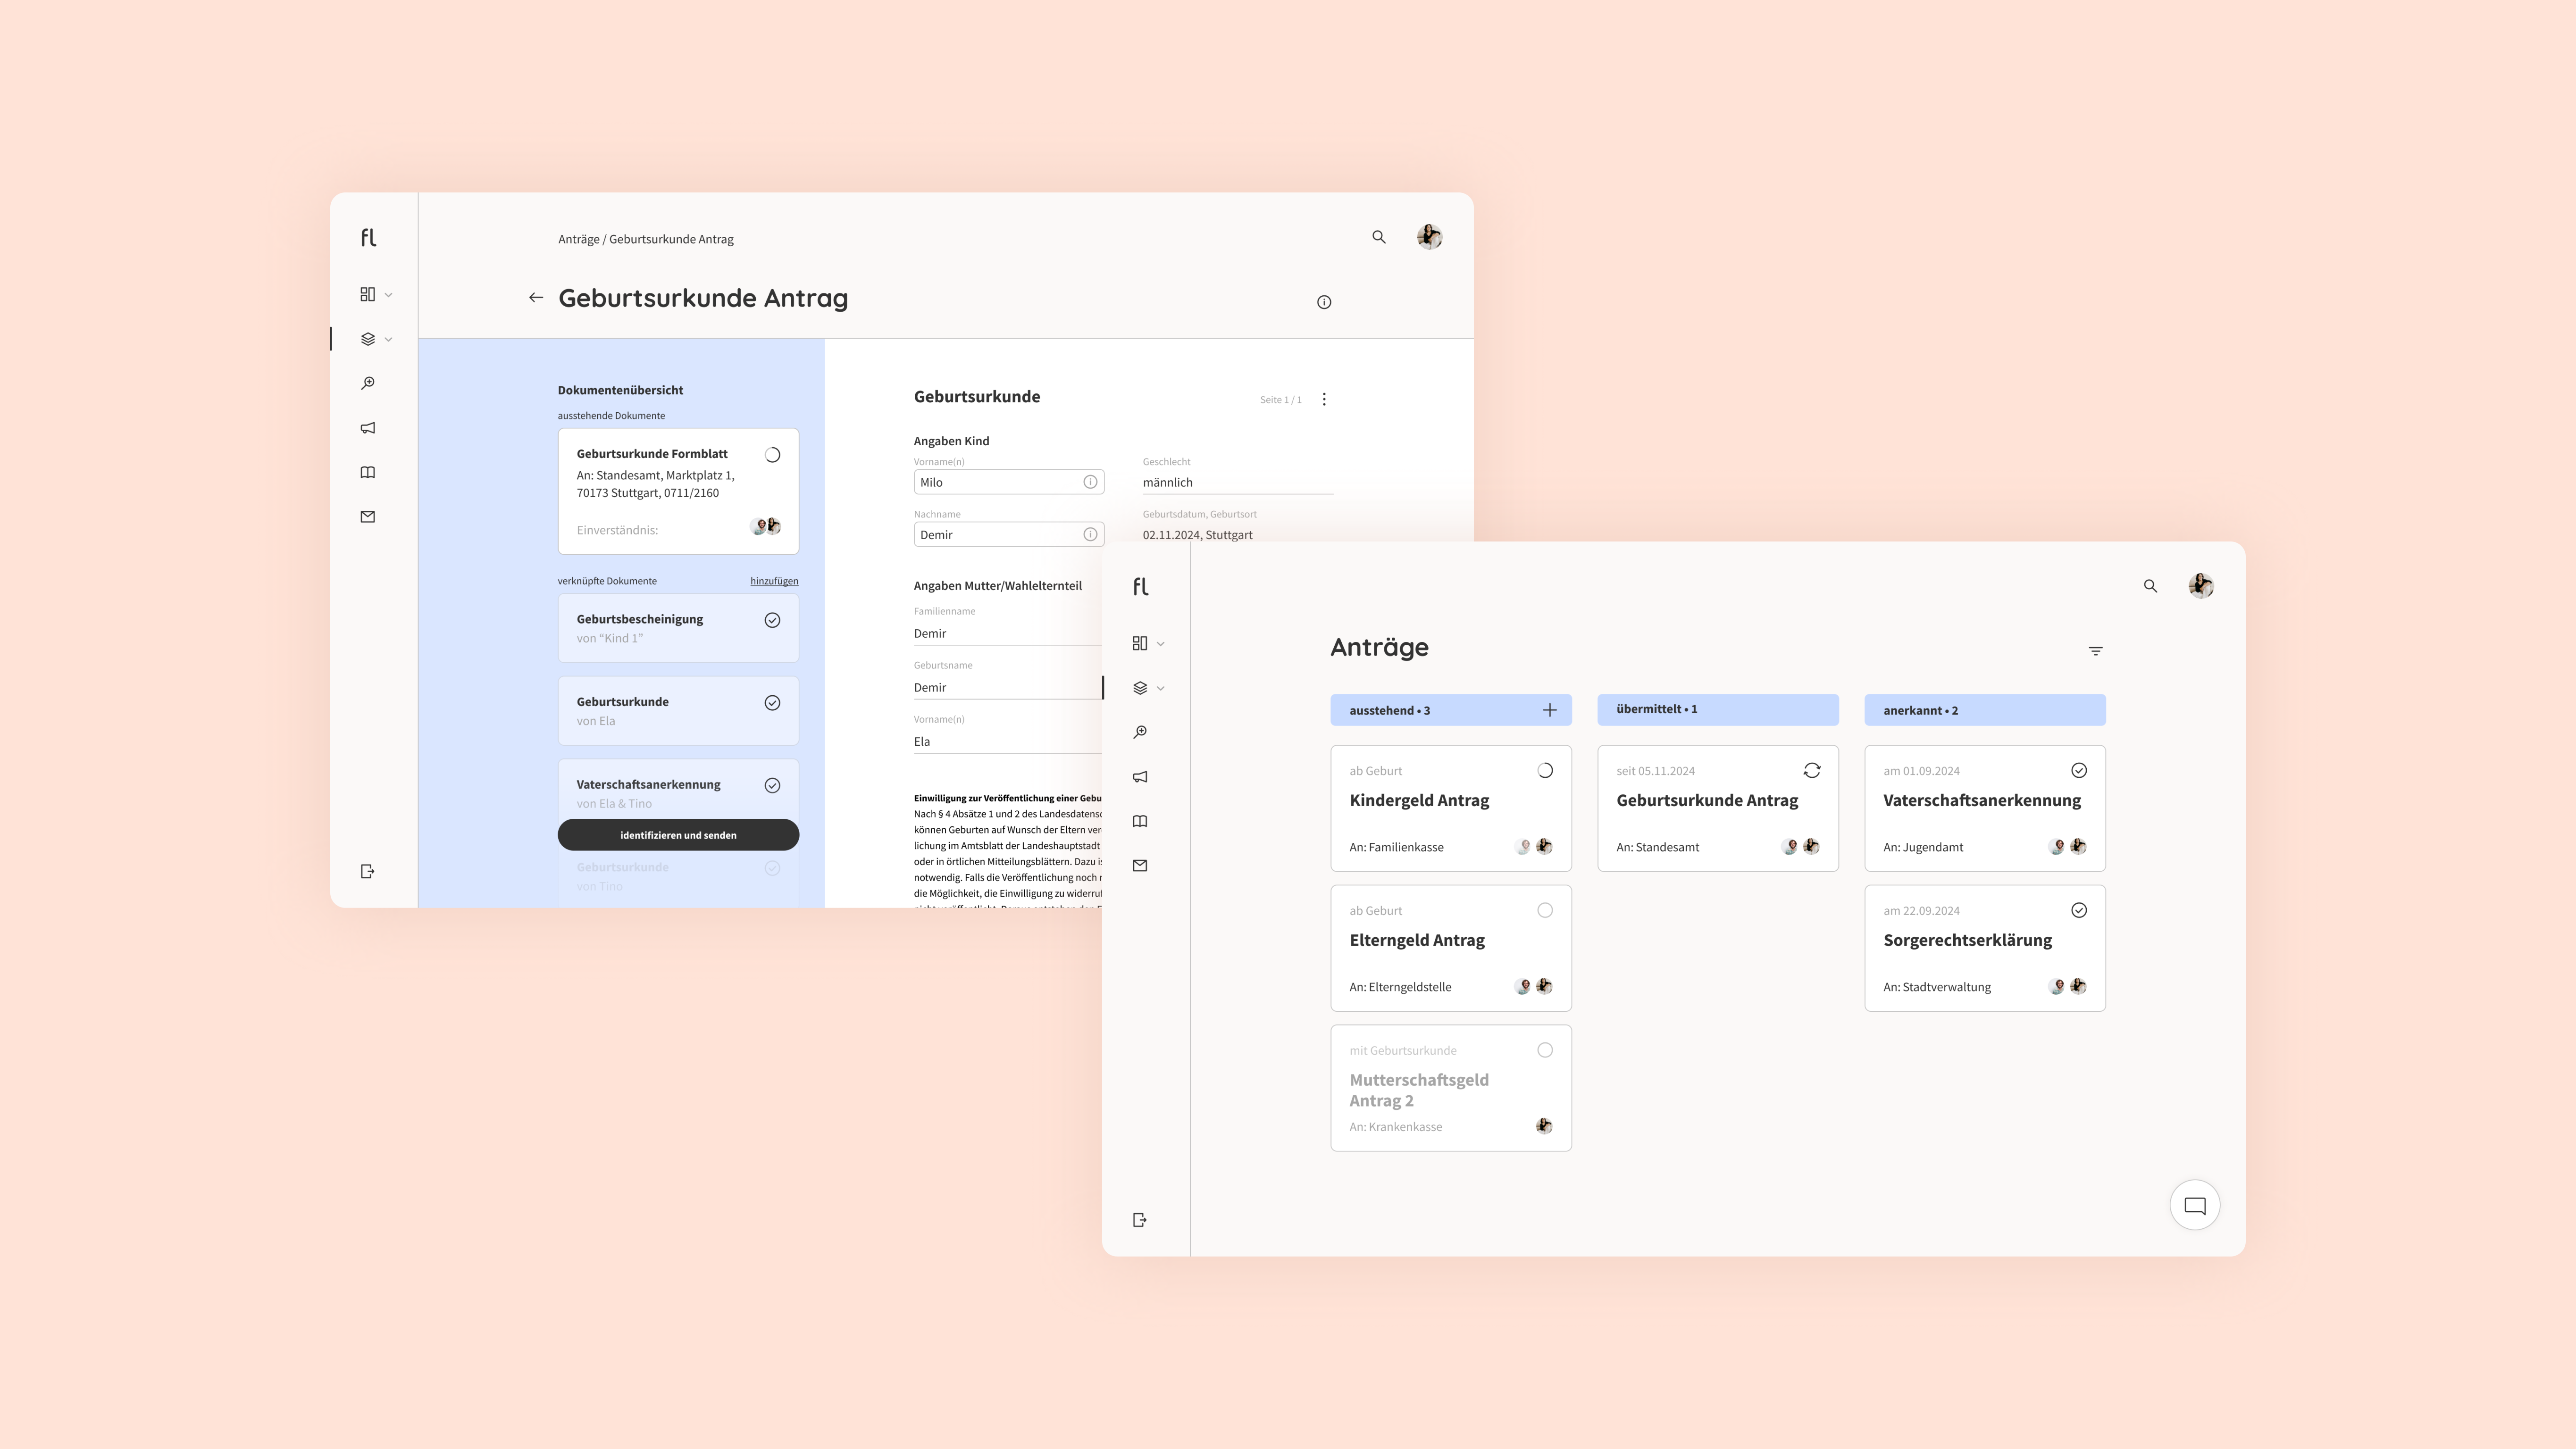Expand the layers chevron in Anträge sidebar
This screenshot has width=2576, height=1449.
tap(1160, 689)
